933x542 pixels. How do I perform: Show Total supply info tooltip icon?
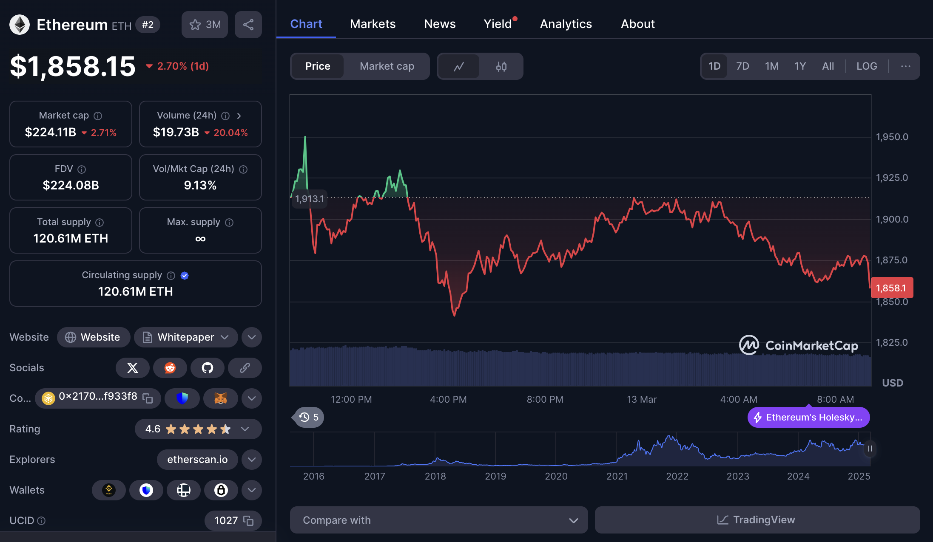tap(100, 223)
